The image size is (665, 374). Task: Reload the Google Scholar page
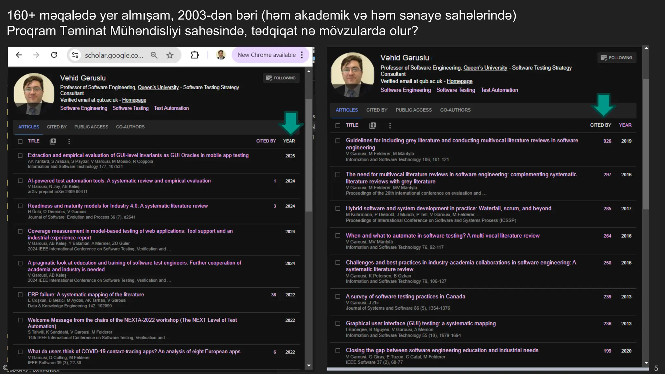(x=54, y=55)
